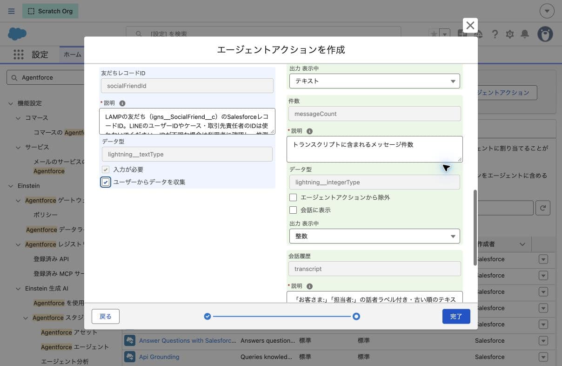Collapse the Agentforce レジストリ tree node
The width and height of the screenshot is (562, 366).
click(18, 244)
